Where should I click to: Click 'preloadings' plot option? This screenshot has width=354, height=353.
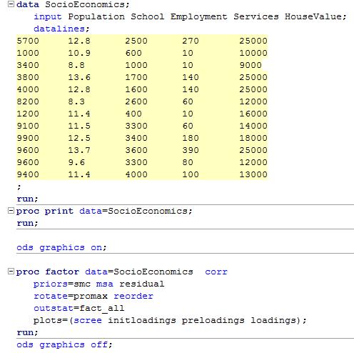coord(213,320)
